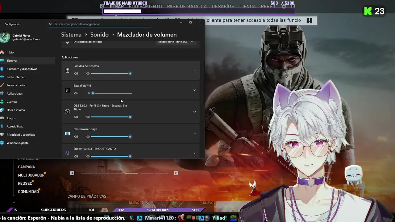395x222 pixels.
Task: Mute the Shoost app audio
Action: point(76,156)
